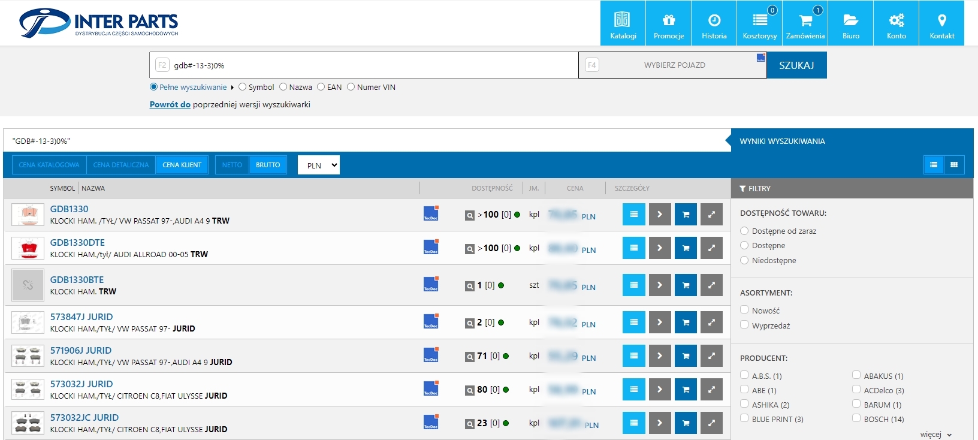Check the BOSCH (14) producer filter
Image resolution: width=978 pixels, height=440 pixels.
(x=856, y=418)
